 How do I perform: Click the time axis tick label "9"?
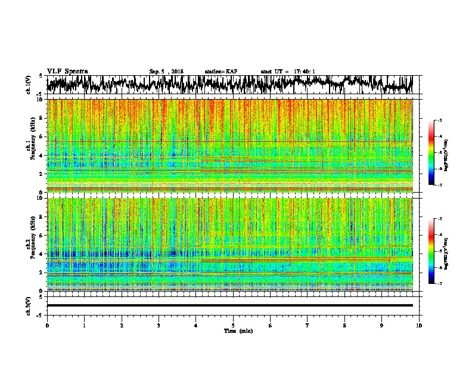coord(381,326)
